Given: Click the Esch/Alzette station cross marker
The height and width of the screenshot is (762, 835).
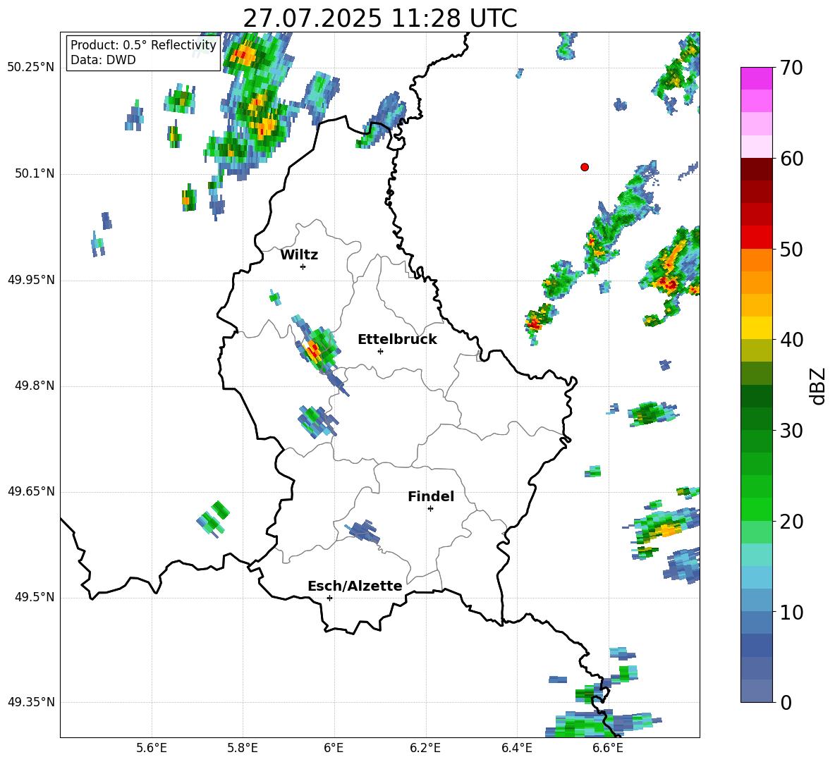Looking at the screenshot, I should coord(329,598).
